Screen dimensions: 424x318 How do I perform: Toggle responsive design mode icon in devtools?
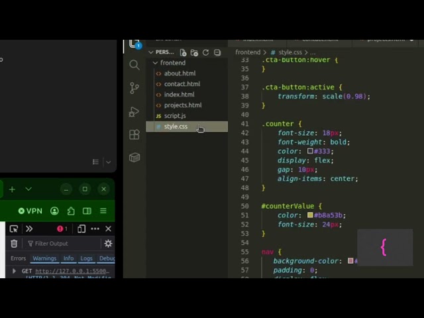[x=81, y=229]
